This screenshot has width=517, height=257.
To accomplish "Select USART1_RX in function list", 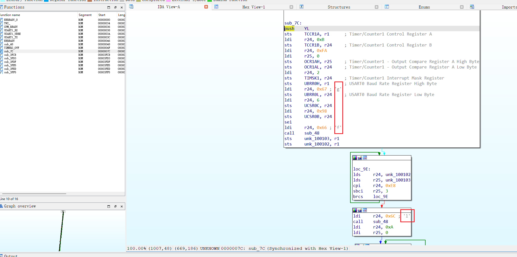I will click(62, 30).
